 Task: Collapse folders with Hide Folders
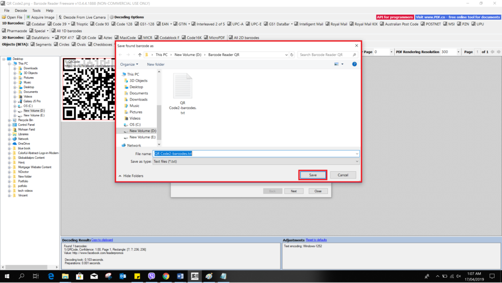pyautogui.click(x=130, y=176)
